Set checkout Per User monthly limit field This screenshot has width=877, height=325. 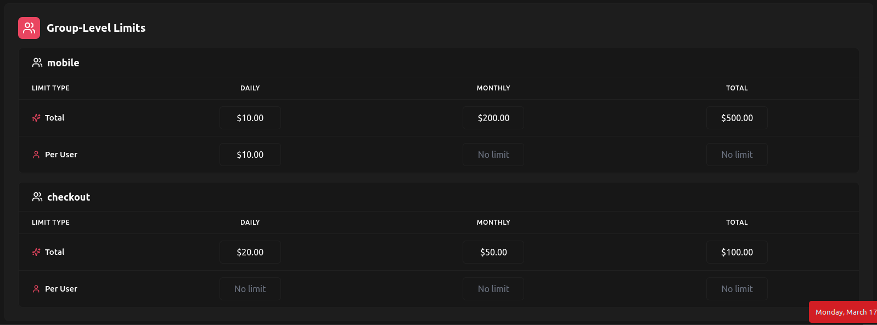493,289
